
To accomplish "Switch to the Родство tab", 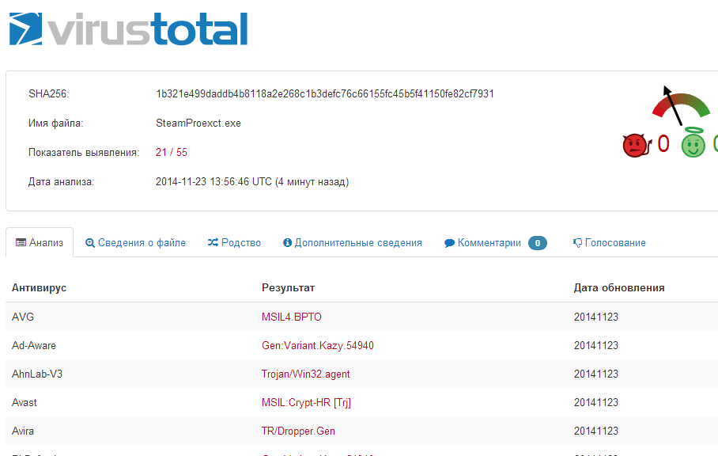I will pos(234,242).
